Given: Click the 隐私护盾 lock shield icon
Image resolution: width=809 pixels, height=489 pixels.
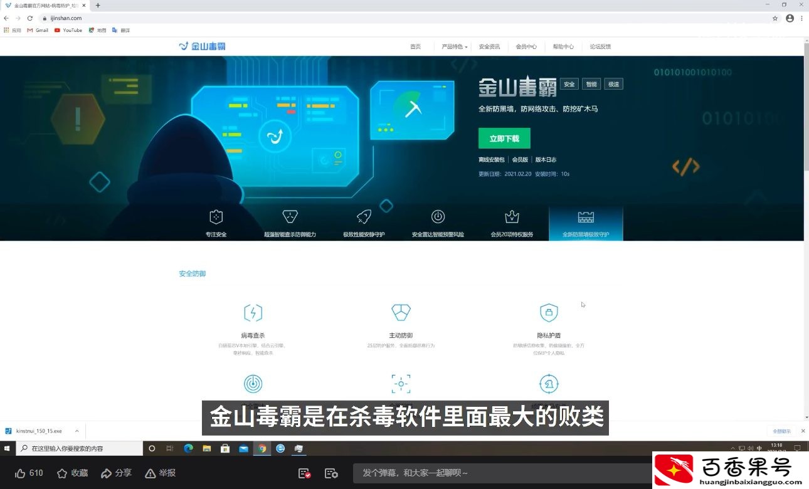Looking at the screenshot, I should [x=549, y=312].
